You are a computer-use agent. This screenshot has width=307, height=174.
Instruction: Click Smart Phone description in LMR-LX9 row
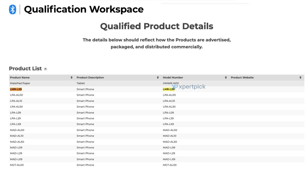(85, 89)
